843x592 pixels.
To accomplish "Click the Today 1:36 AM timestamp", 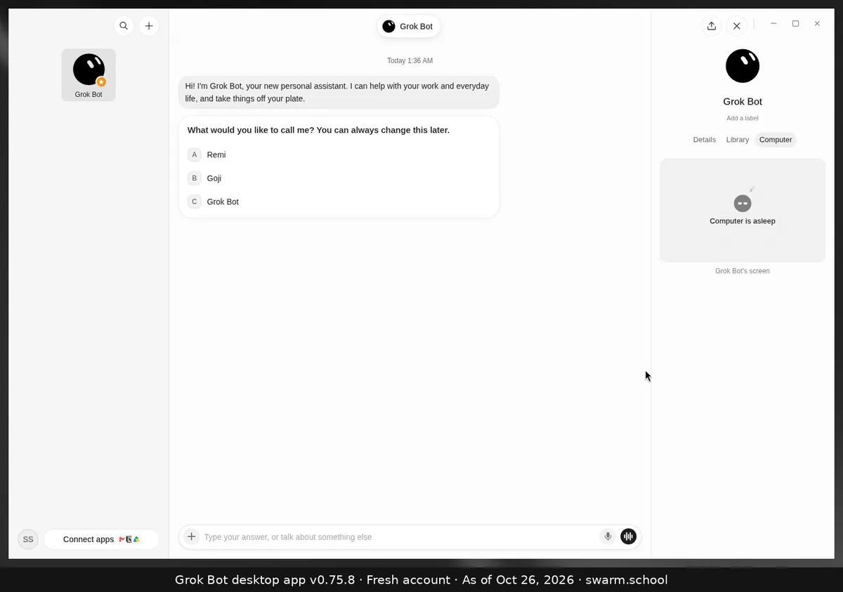I will (410, 60).
